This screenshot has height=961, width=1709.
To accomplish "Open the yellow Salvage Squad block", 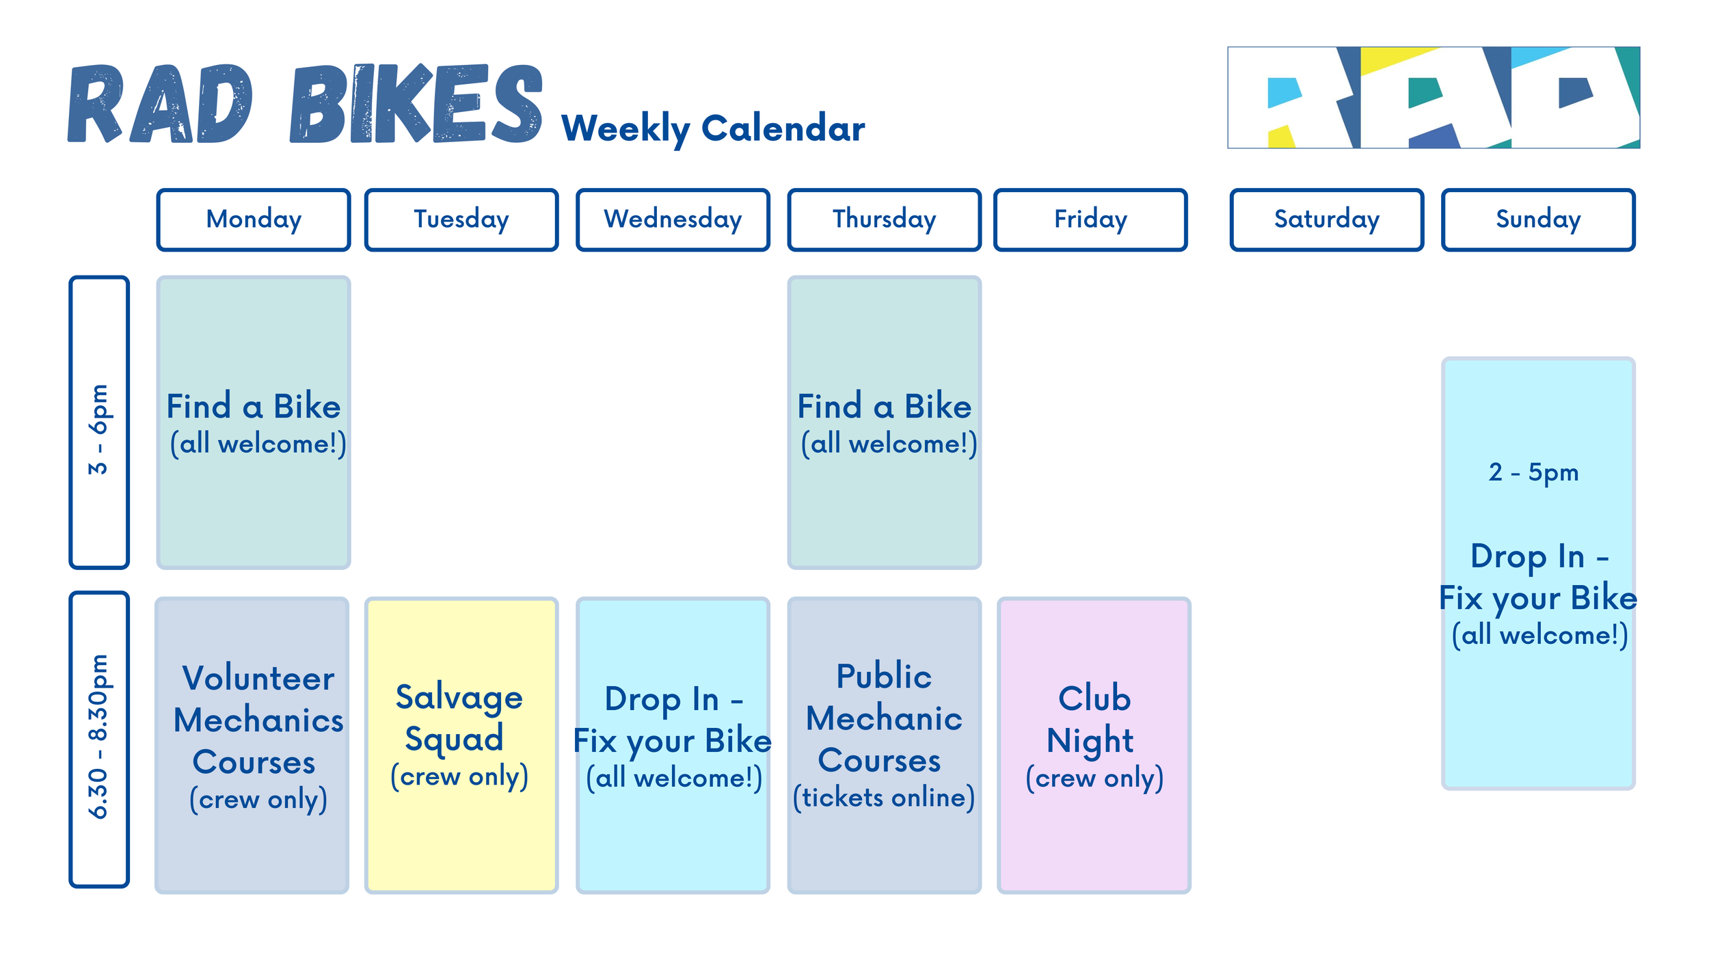I will [x=461, y=746].
